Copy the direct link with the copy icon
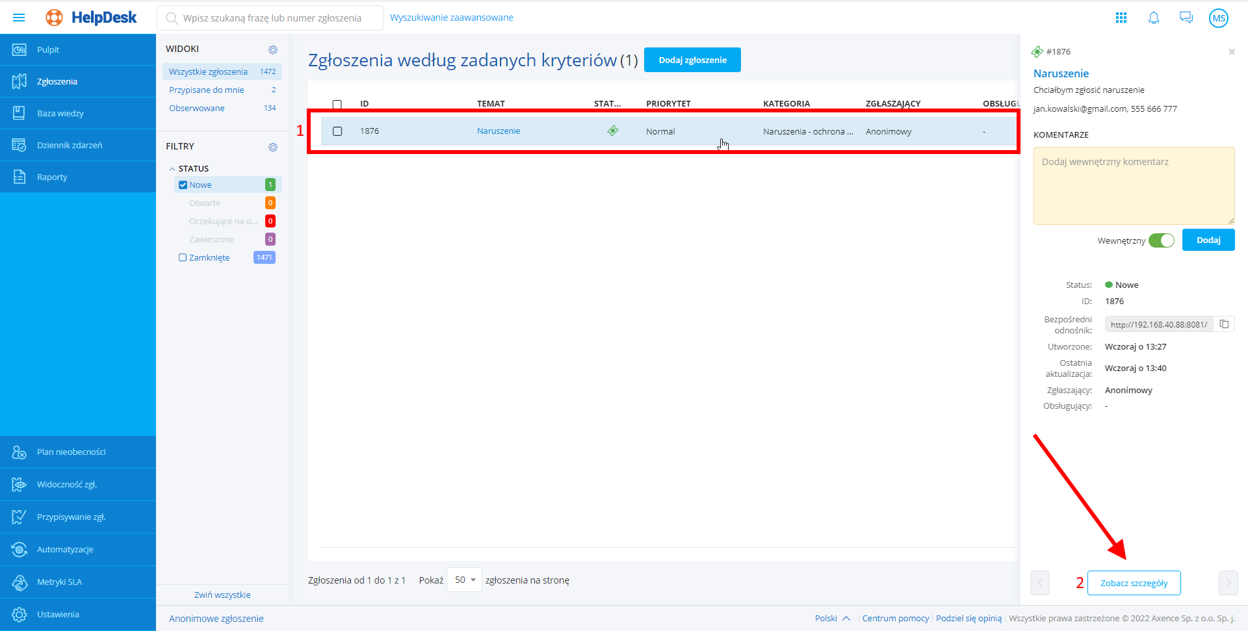 click(1224, 324)
